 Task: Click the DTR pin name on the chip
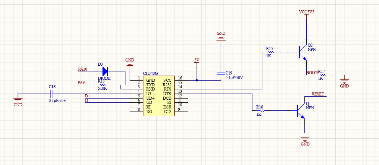coord(168,94)
